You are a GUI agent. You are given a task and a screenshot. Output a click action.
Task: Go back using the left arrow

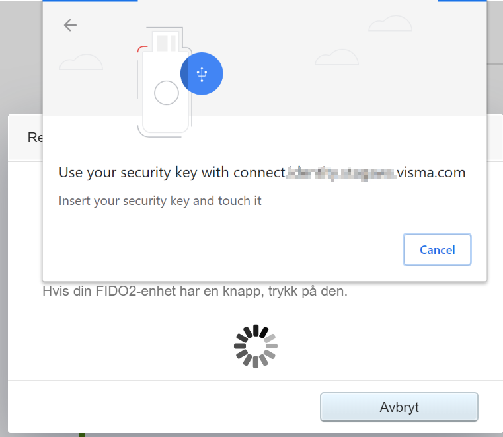click(x=70, y=25)
